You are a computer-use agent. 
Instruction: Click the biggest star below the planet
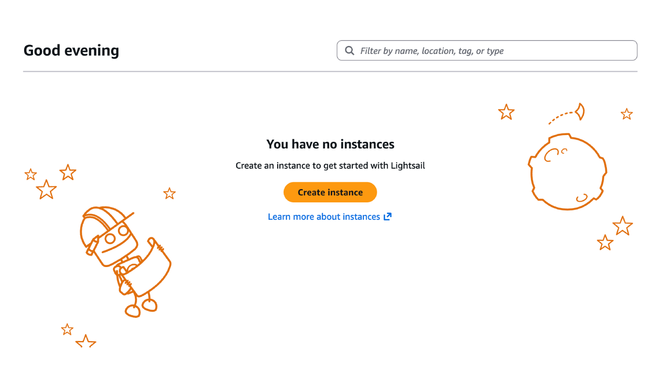pyautogui.click(x=622, y=226)
